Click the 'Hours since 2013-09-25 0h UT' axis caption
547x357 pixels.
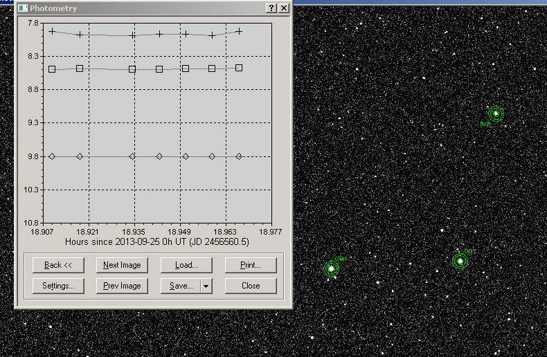(x=157, y=242)
